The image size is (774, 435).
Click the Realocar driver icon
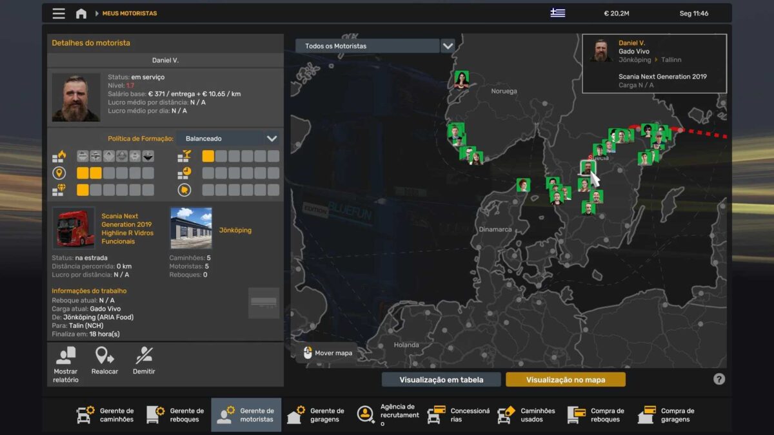tap(104, 356)
